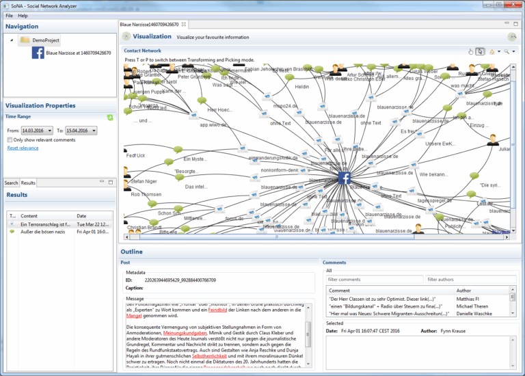
Task: Select the Transforming mode hand icon
Action: pyautogui.click(x=471, y=51)
